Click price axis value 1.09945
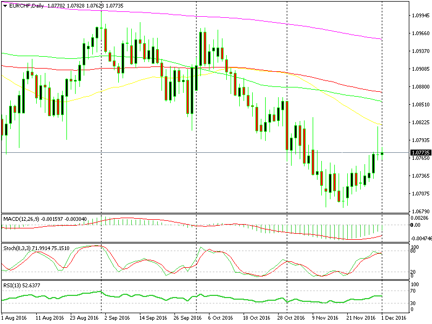432x324 pixels. click(x=421, y=16)
